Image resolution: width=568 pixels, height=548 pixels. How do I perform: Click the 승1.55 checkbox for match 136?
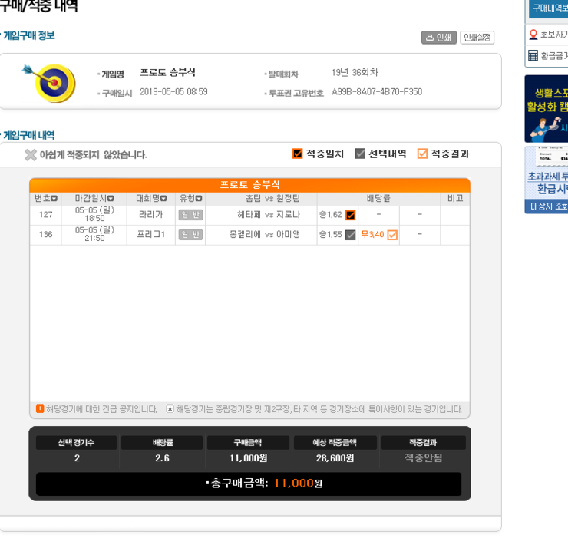click(351, 235)
